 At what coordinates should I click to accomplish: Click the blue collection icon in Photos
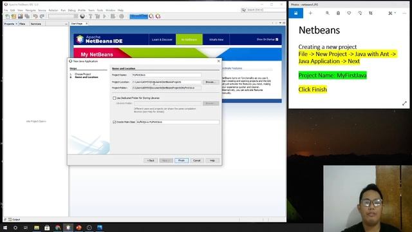coord(296,13)
